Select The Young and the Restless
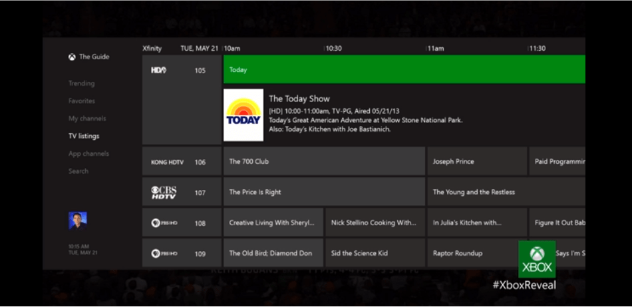This screenshot has height=307, width=632. click(x=506, y=192)
